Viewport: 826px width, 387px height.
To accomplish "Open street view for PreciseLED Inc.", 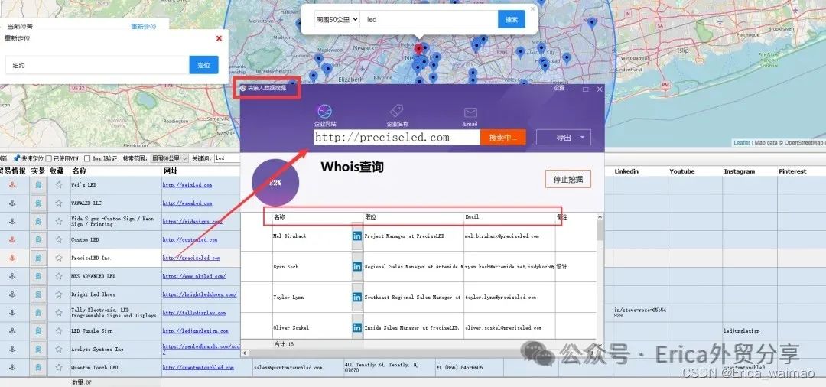I will tap(38, 258).
